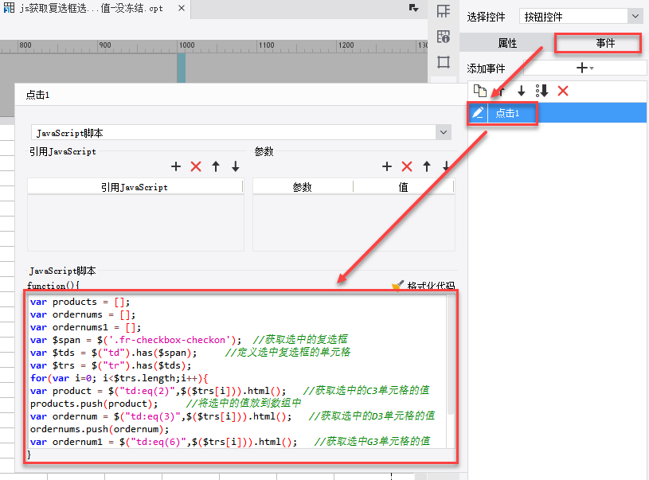Click ordernums.push(ordernum) line
The width and height of the screenshot is (649, 480).
(x=100, y=429)
